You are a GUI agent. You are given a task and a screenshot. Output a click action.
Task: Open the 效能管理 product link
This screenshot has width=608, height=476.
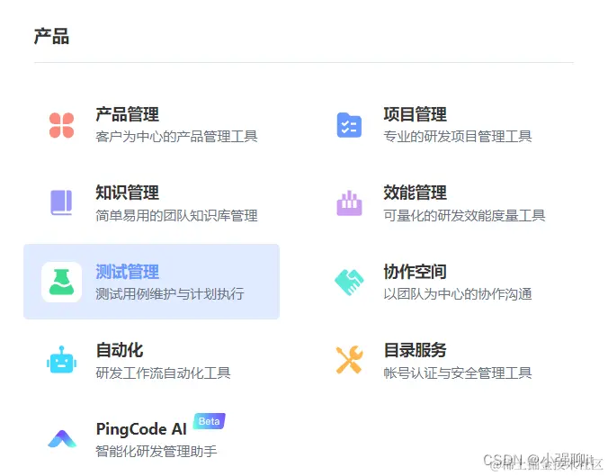(x=415, y=193)
